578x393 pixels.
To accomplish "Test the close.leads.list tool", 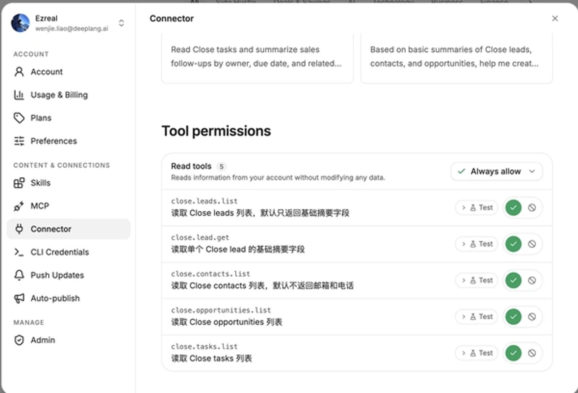I will [x=477, y=208].
